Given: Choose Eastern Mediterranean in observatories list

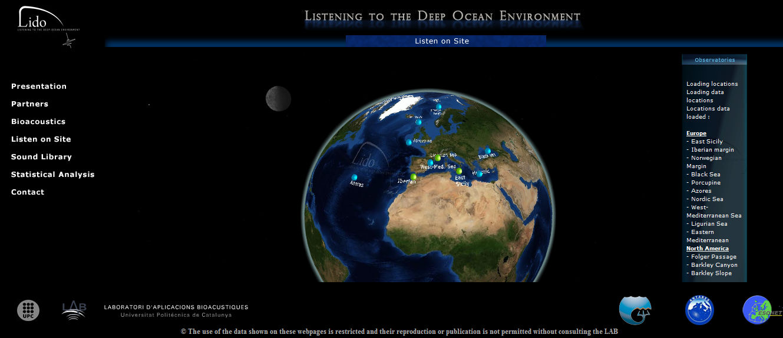Looking at the screenshot, I should 707,236.
